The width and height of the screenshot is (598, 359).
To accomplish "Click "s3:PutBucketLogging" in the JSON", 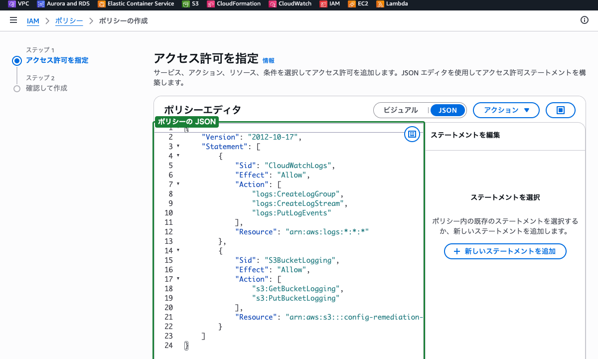I will (296, 298).
